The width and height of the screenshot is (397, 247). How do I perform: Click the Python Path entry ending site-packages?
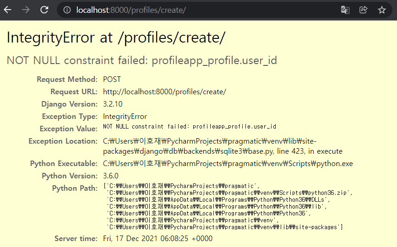click(x=224, y=227)
